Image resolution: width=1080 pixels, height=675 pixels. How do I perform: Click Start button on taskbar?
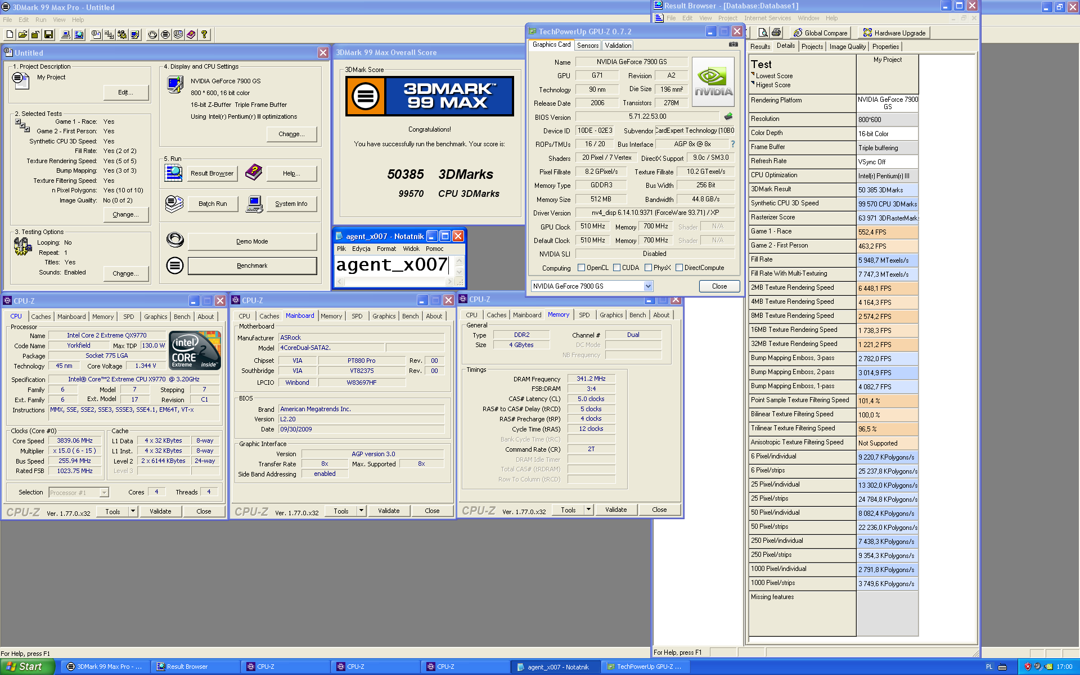coord(27,667)
